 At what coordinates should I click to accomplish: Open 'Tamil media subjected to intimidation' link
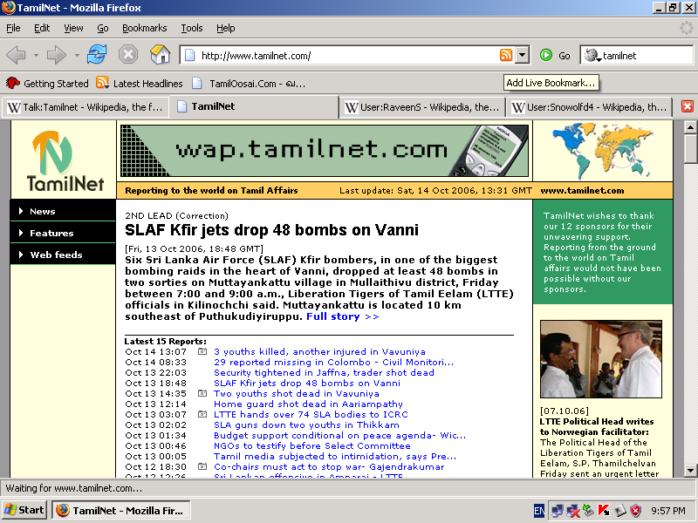point(335,456)
